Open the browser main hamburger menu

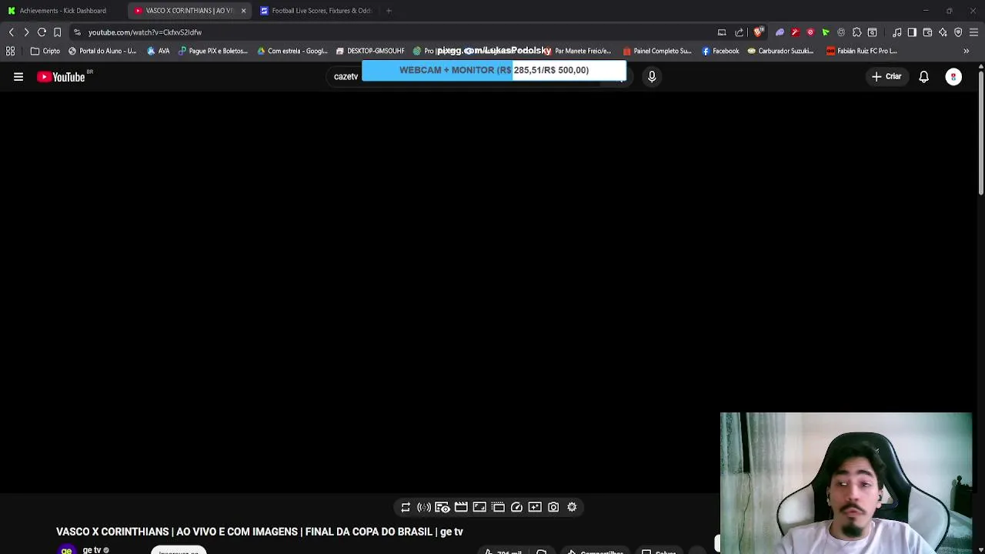(973, 32)
